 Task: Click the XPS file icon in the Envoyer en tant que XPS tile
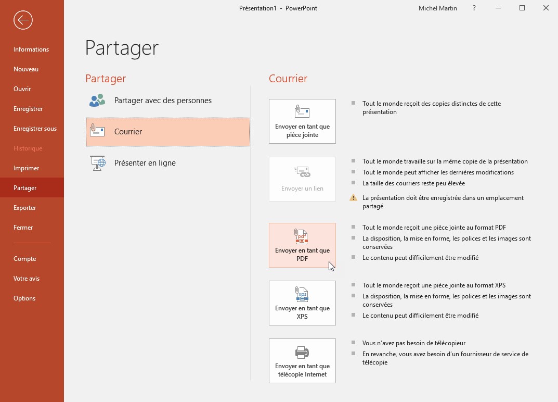(x=302, y=294)
